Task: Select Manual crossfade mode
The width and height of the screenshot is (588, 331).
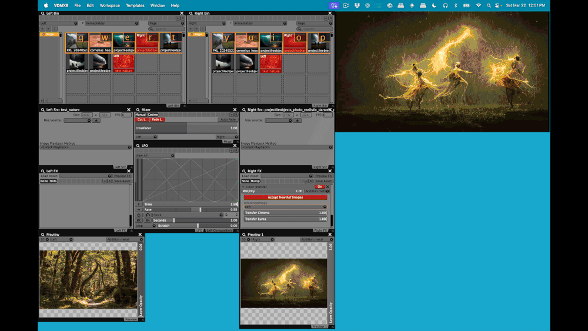Action: pyautogui.click(x=141, y=115)
